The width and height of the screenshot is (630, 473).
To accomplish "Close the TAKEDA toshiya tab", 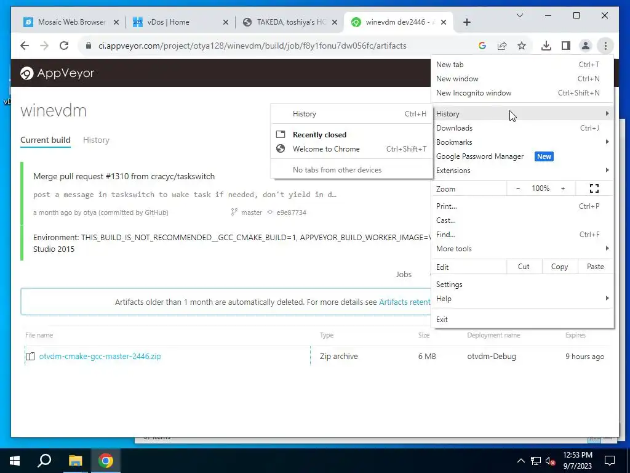I will click(334, 23).
